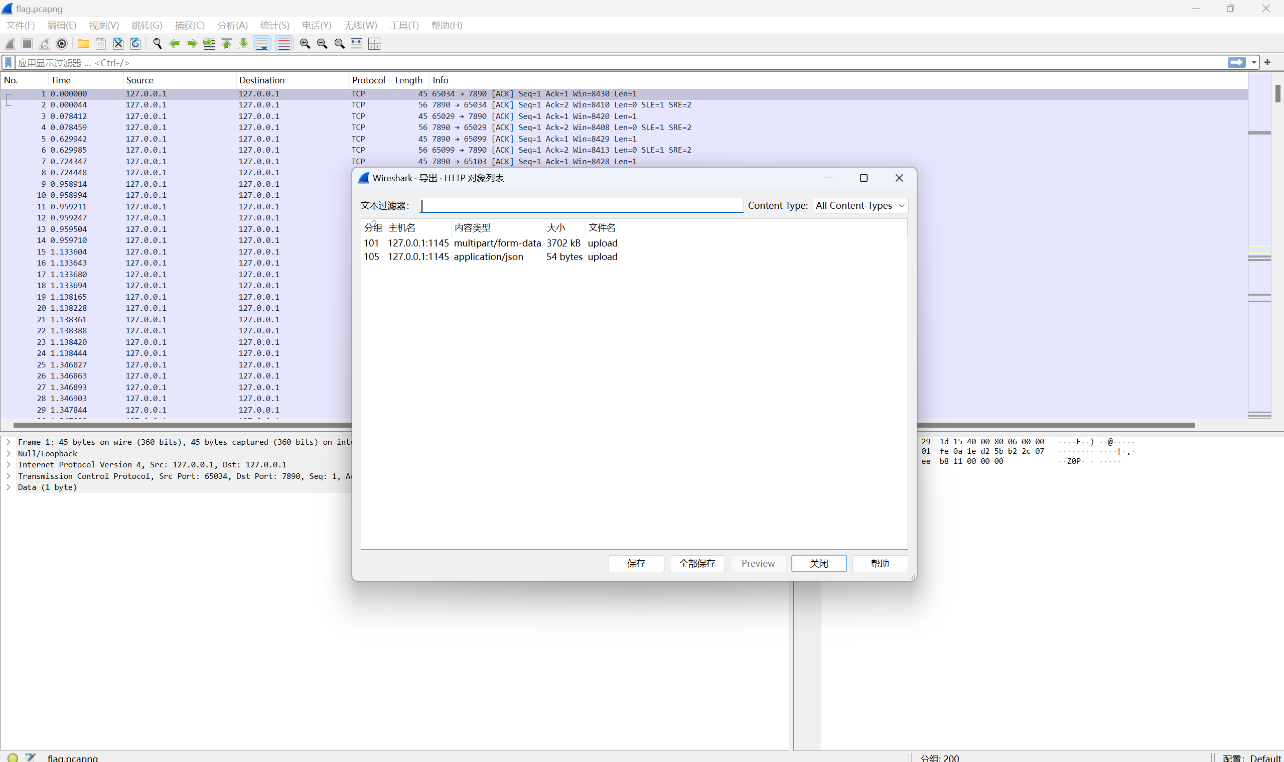Open display filter history dropdown
The height and width of the screenshot is (762, 1284).
(1254, 62)
